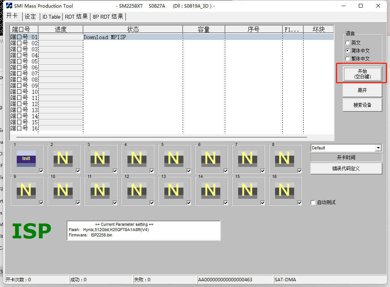Select the 英文 language radio button
The image size is (390, 287).
click(x=347, y=43)
